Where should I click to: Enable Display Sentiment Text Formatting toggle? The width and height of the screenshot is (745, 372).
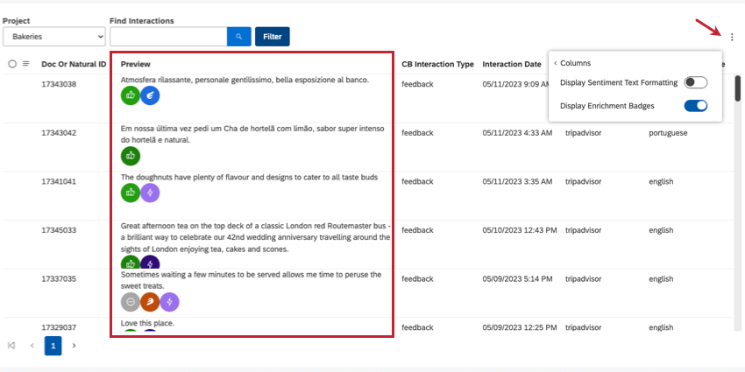coord(696,82)
